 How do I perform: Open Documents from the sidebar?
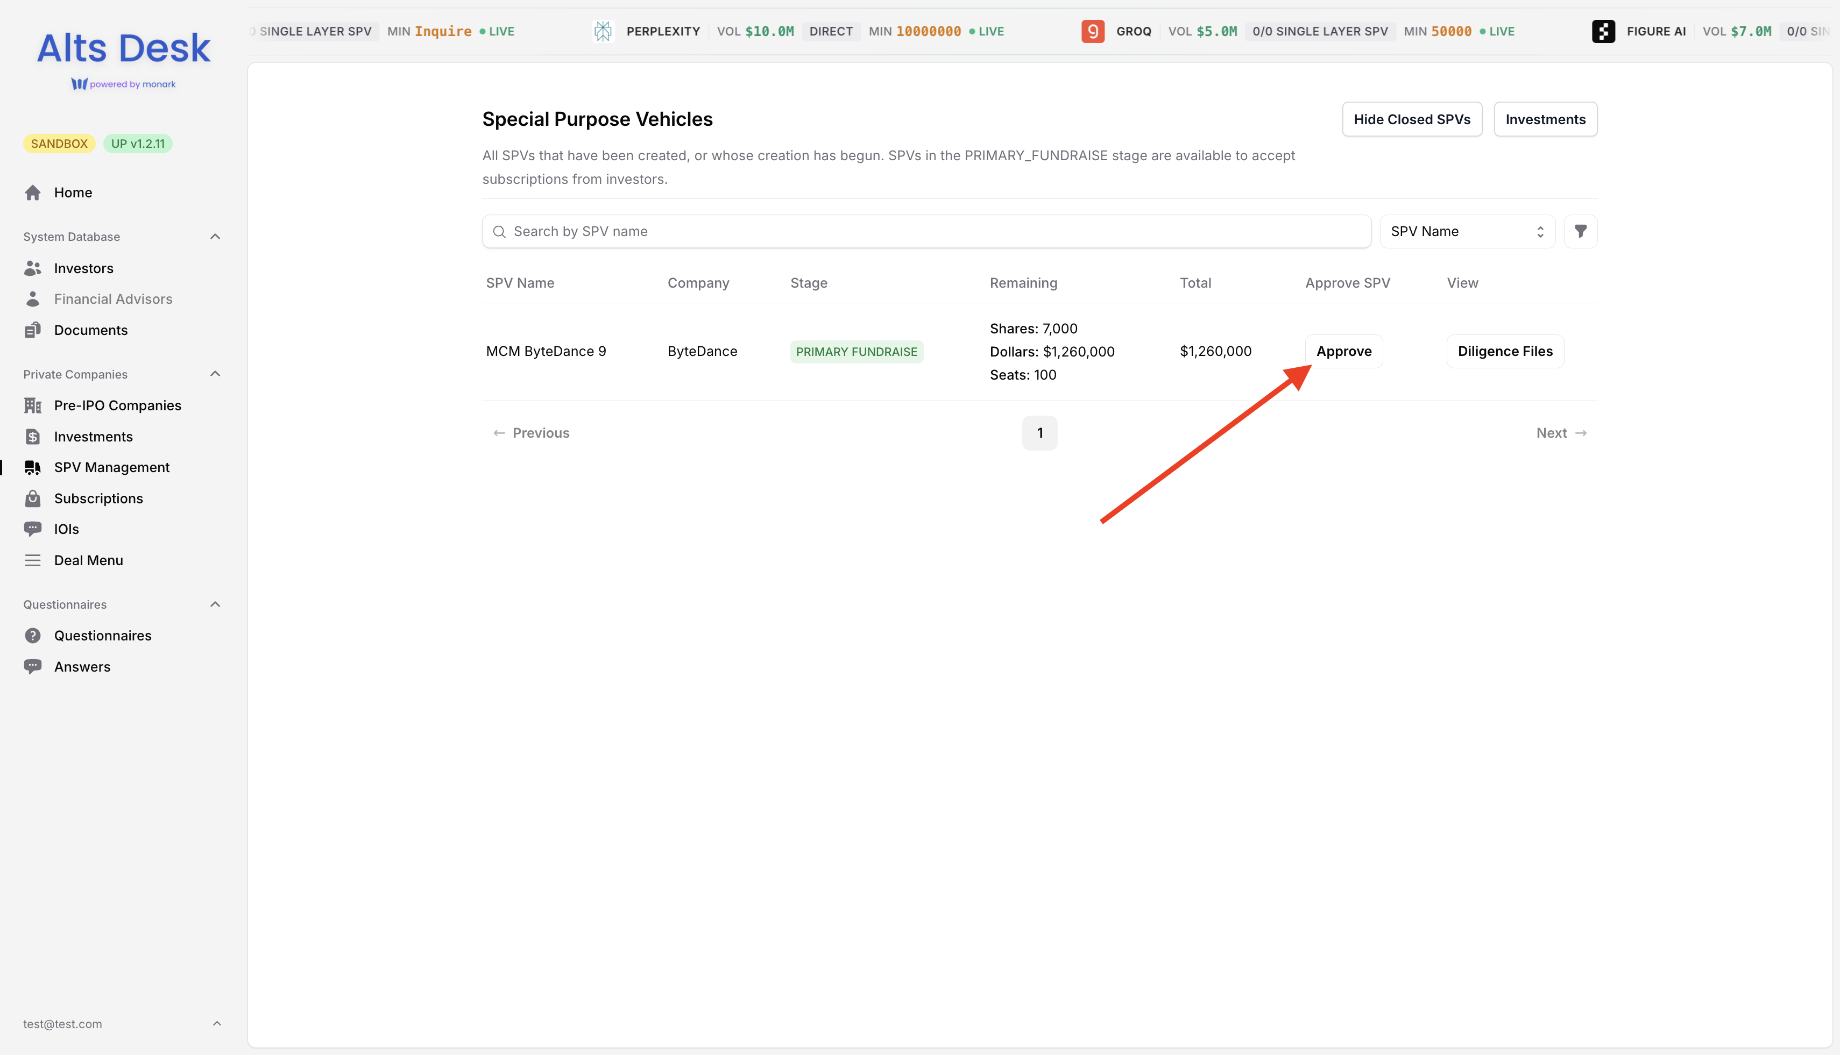coord(90,330)
